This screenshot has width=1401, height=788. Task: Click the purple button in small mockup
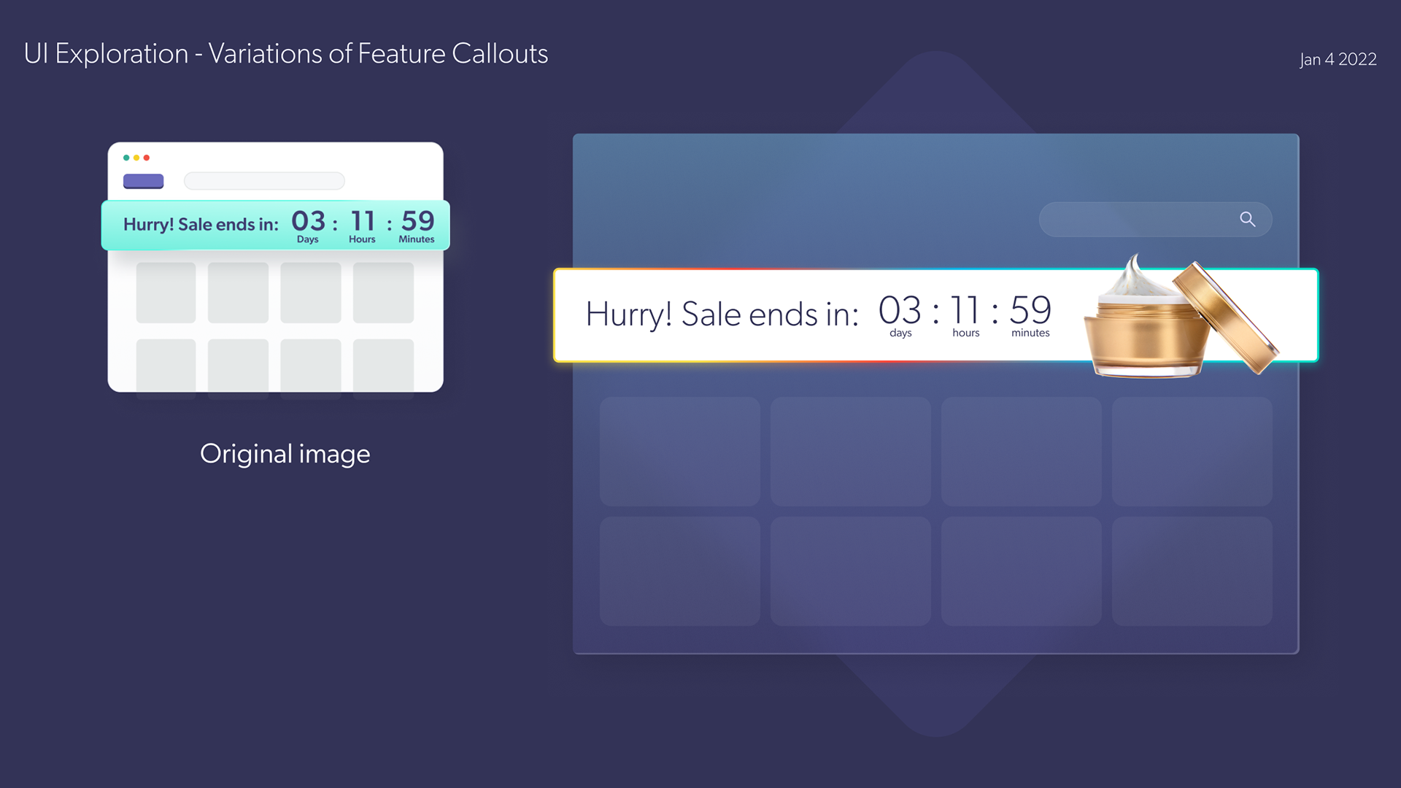click(x=144, y=181)
